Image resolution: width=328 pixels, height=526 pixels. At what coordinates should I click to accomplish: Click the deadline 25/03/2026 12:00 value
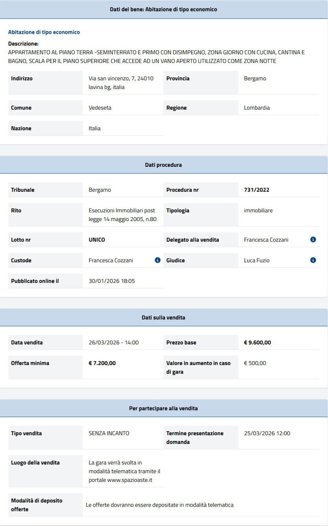267,433
